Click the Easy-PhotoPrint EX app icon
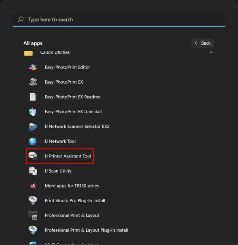238x245 pixels. (x=33, y=82)
